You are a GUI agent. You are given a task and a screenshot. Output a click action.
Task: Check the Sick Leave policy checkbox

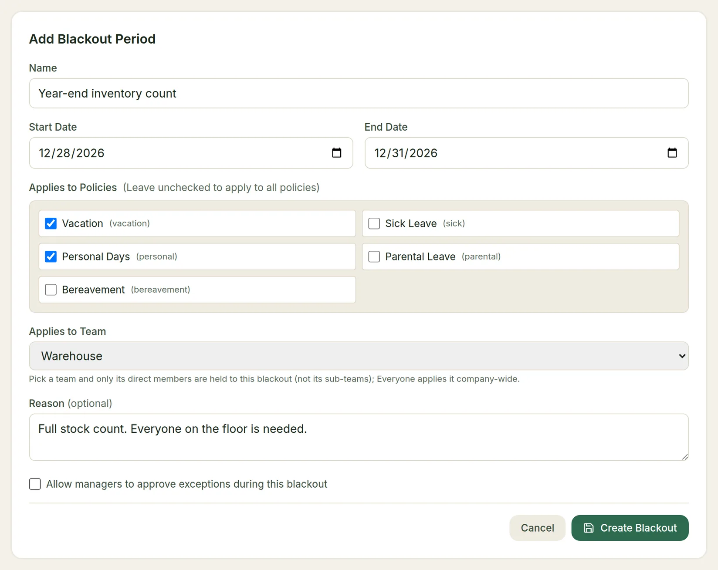374,223
